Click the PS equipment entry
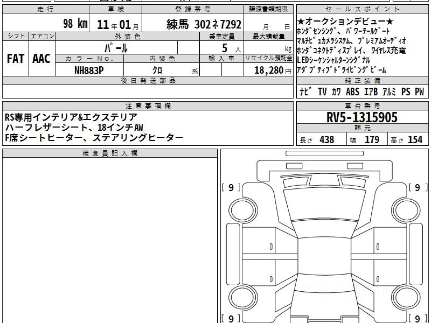The width and height of the screenshot is (431, 323). tap(406, 92)
